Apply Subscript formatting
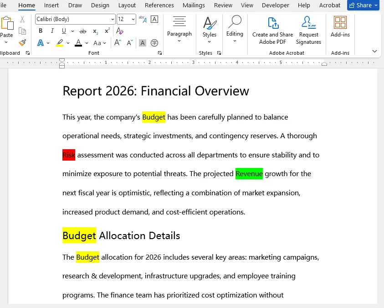The height and width of the screenshot is (308, 384). point(95,31)
